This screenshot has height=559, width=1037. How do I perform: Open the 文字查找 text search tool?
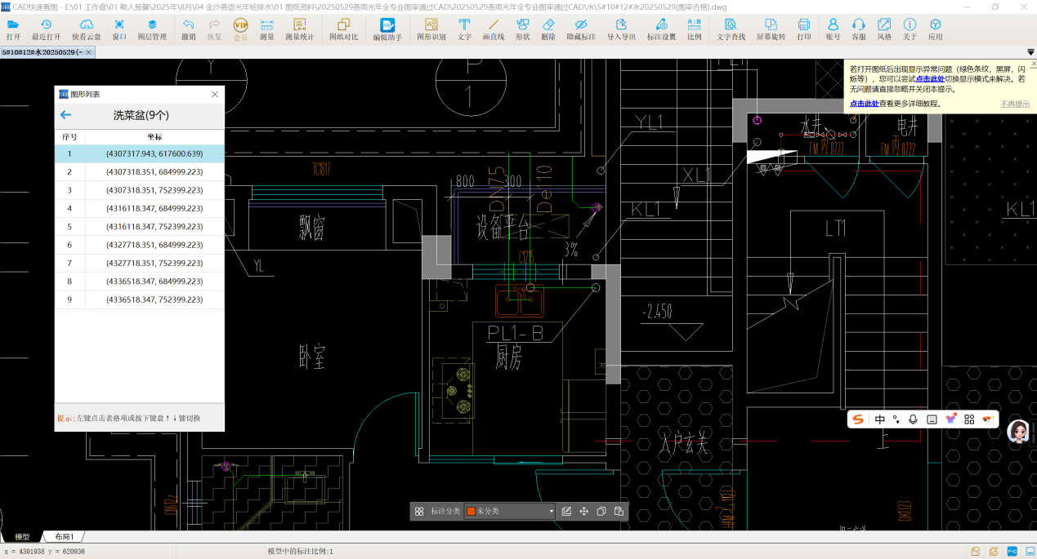click(731, 29)
